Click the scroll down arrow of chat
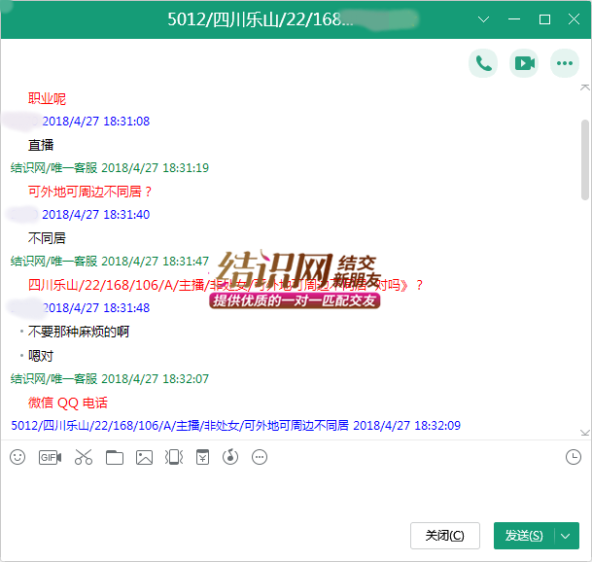Viewport: 592px width, 562px height. point(584,432)
